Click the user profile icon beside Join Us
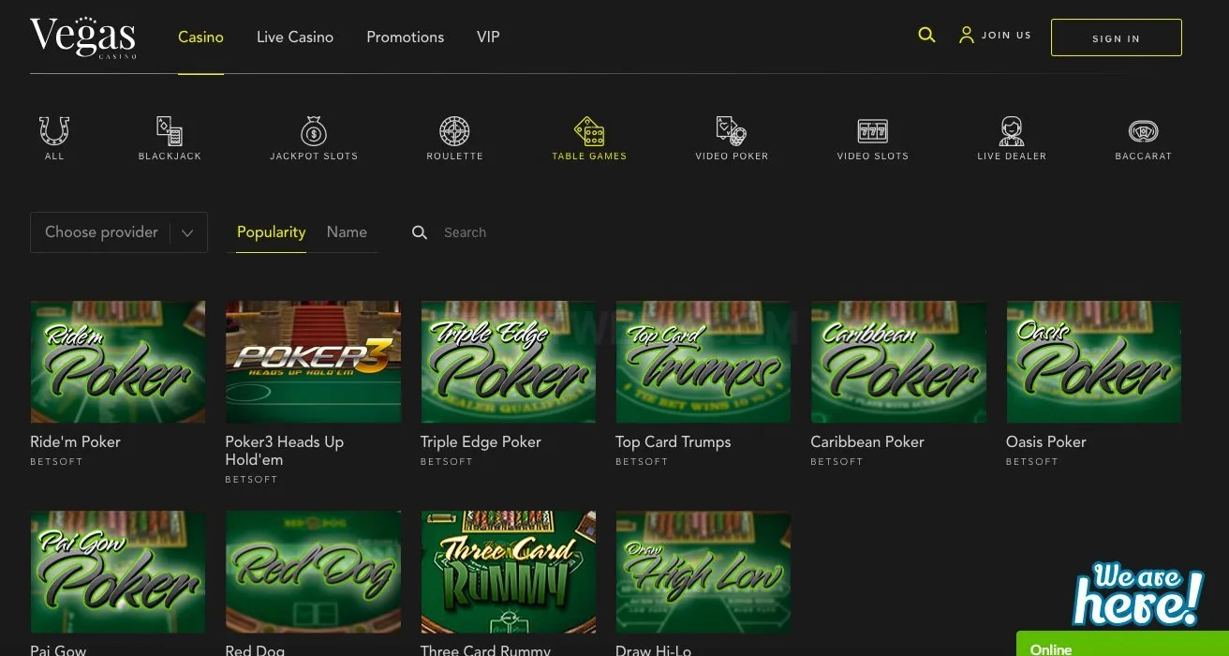The image size is (1229, 656). point(967,35)
